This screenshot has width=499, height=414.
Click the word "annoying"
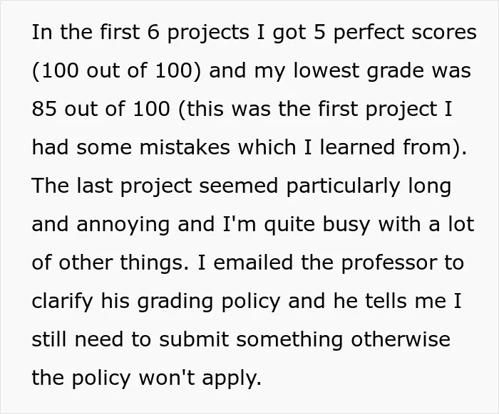coord(123,225)
